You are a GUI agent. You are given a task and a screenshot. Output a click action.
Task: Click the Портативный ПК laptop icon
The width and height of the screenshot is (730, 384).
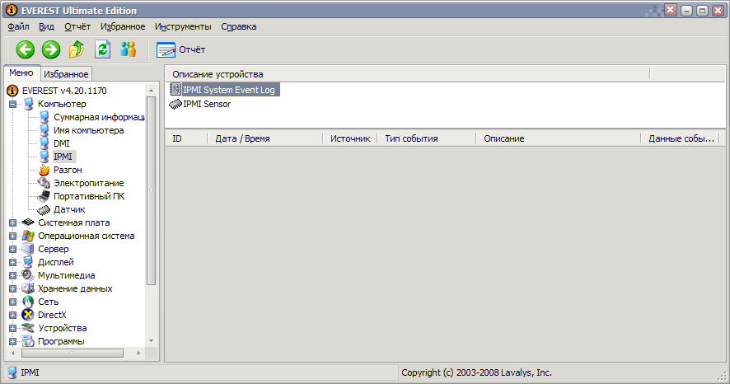tap(44, 196)
